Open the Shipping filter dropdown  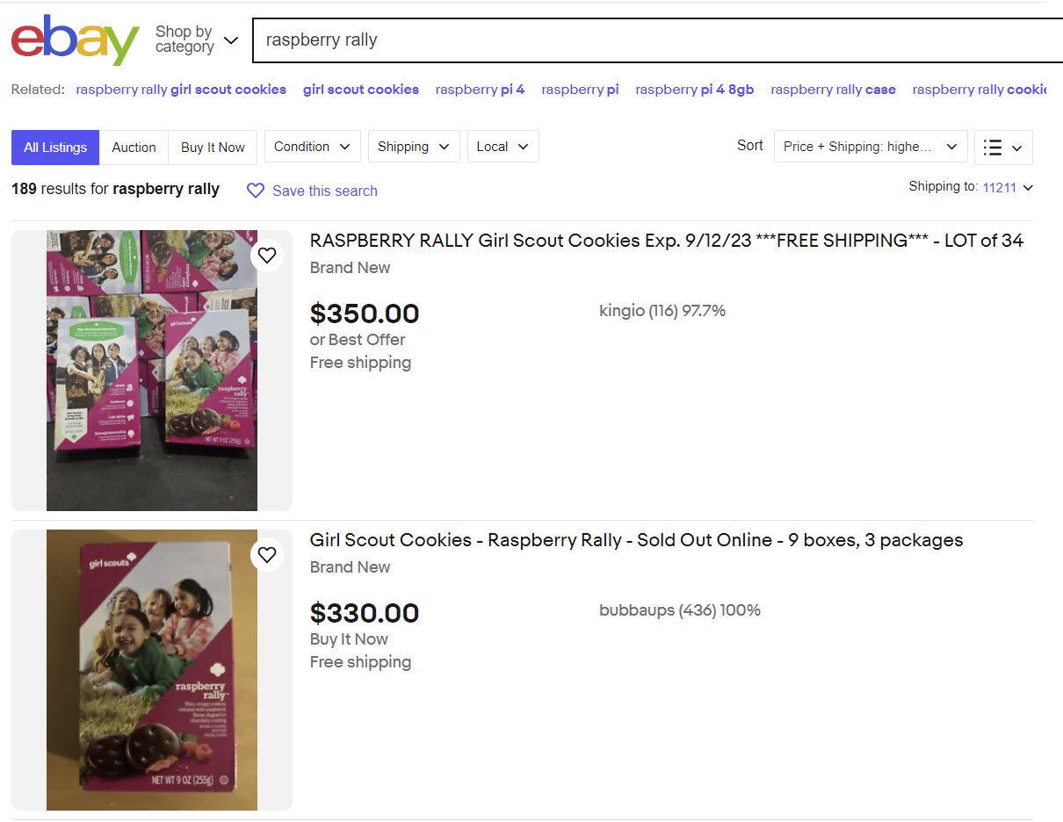[413, 147]
